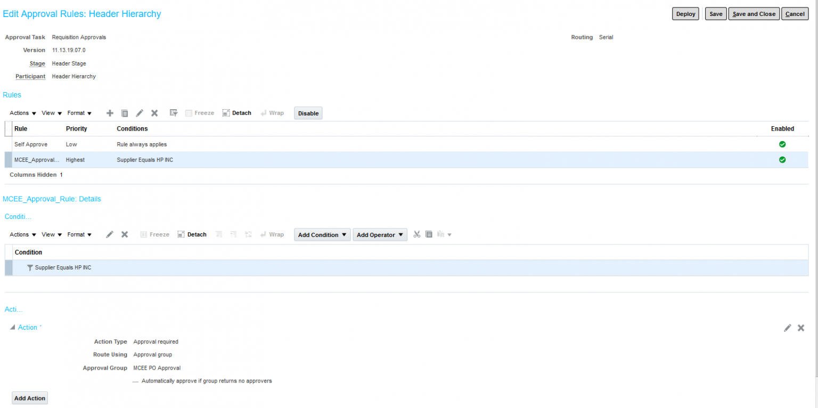Edit the selected rule with the pencil icon
The width and height of the screenshot is (818, 408).
point(139,113)
